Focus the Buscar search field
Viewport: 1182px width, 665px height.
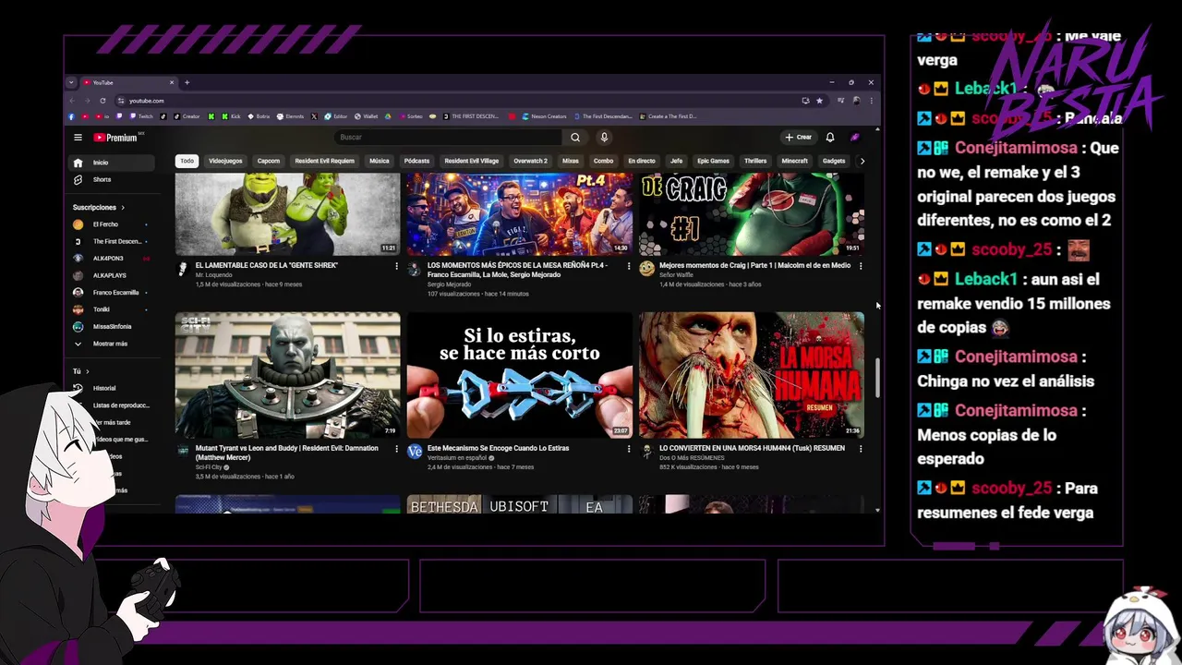pyautogui.click(x=448, y=138)
